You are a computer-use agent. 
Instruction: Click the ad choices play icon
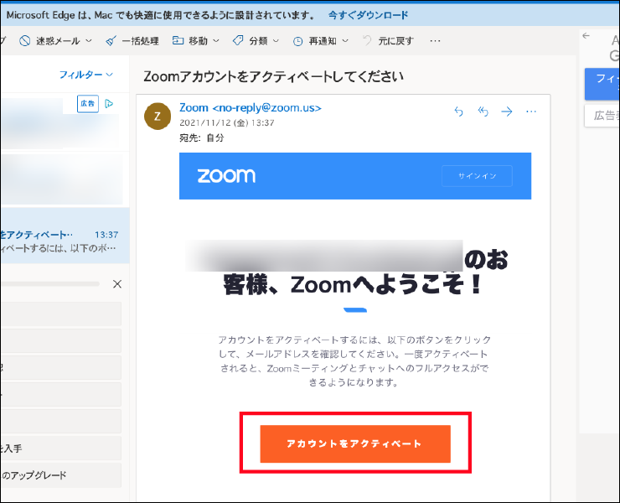[x=109, y=104]
